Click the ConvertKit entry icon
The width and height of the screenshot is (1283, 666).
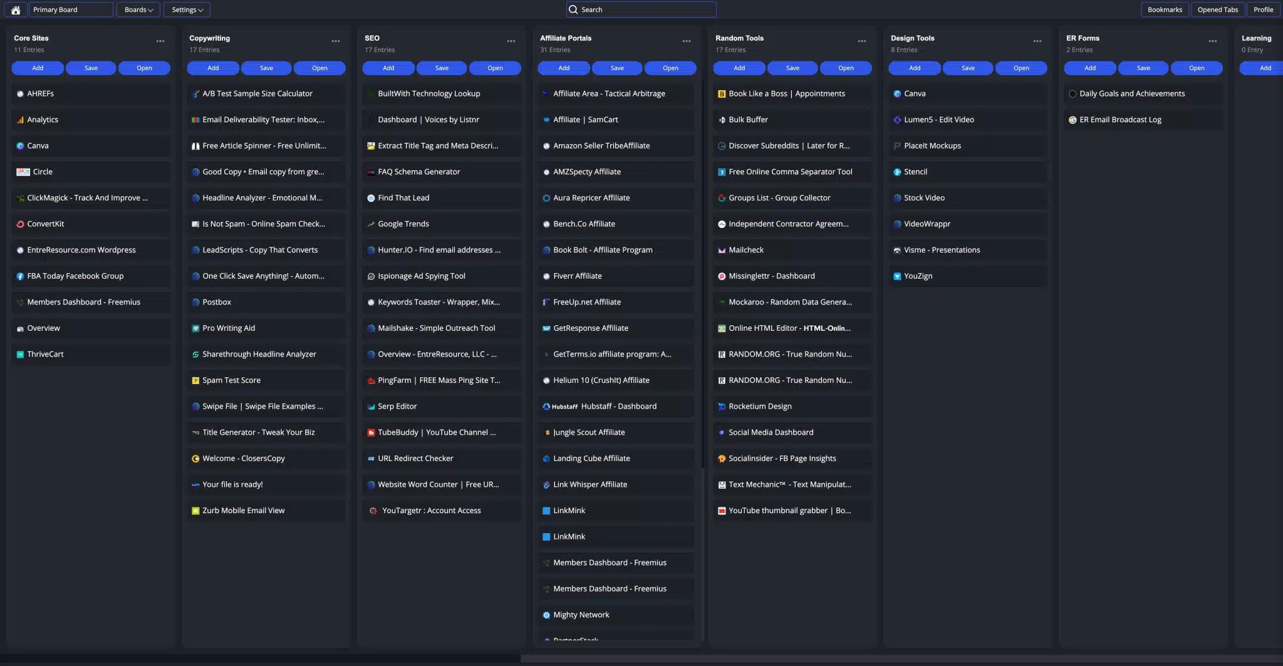pyautogui.click(x=20, y=224)
